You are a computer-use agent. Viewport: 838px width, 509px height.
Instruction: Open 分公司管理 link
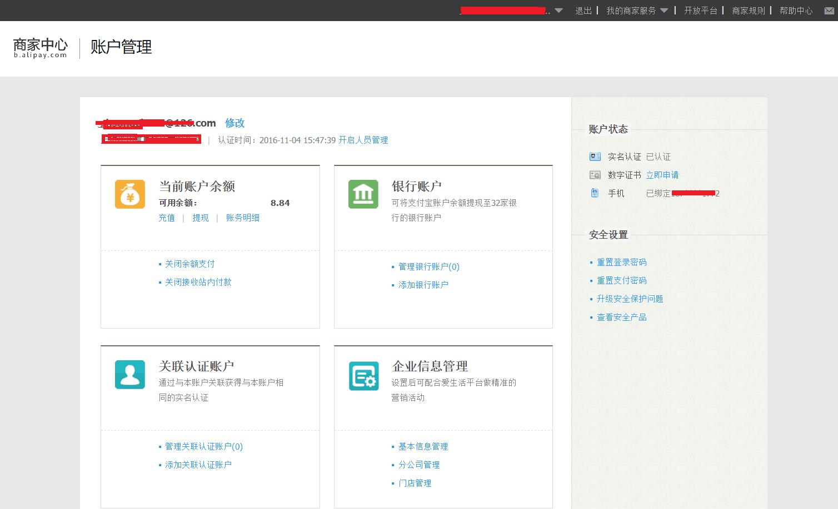point(419,465)
